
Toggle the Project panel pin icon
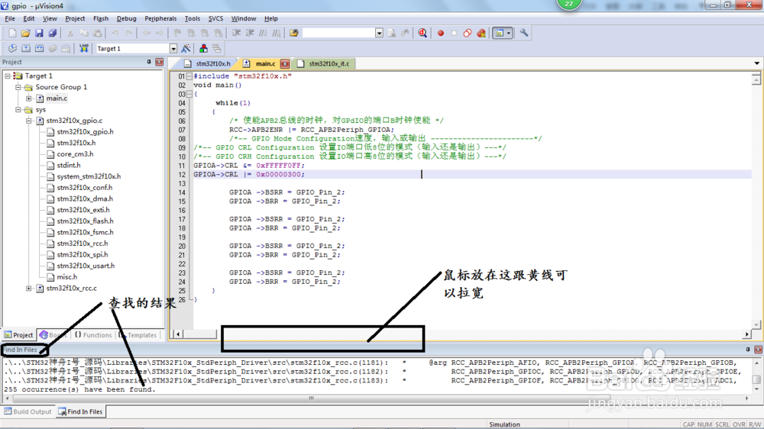click(x=149, y=62)
